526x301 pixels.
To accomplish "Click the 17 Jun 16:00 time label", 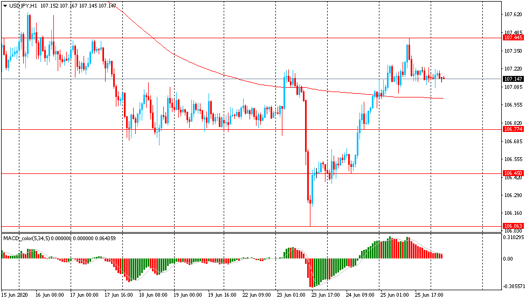I will [119, 295].
